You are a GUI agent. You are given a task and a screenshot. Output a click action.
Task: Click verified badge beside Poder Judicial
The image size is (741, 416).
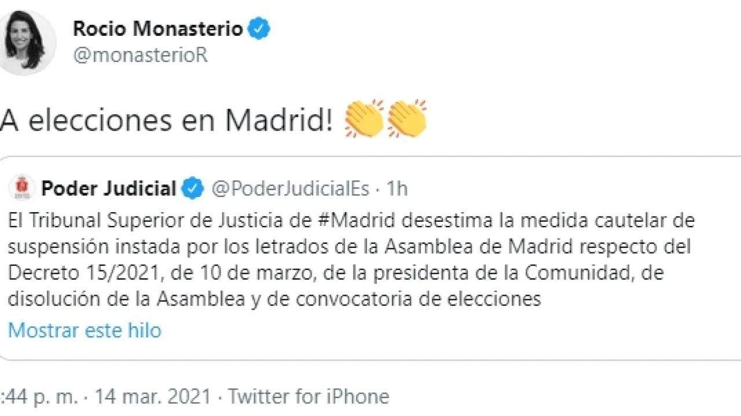[x=193, y=188]
